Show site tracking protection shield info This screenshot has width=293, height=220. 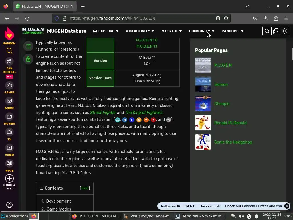click(x=57, y=18)
